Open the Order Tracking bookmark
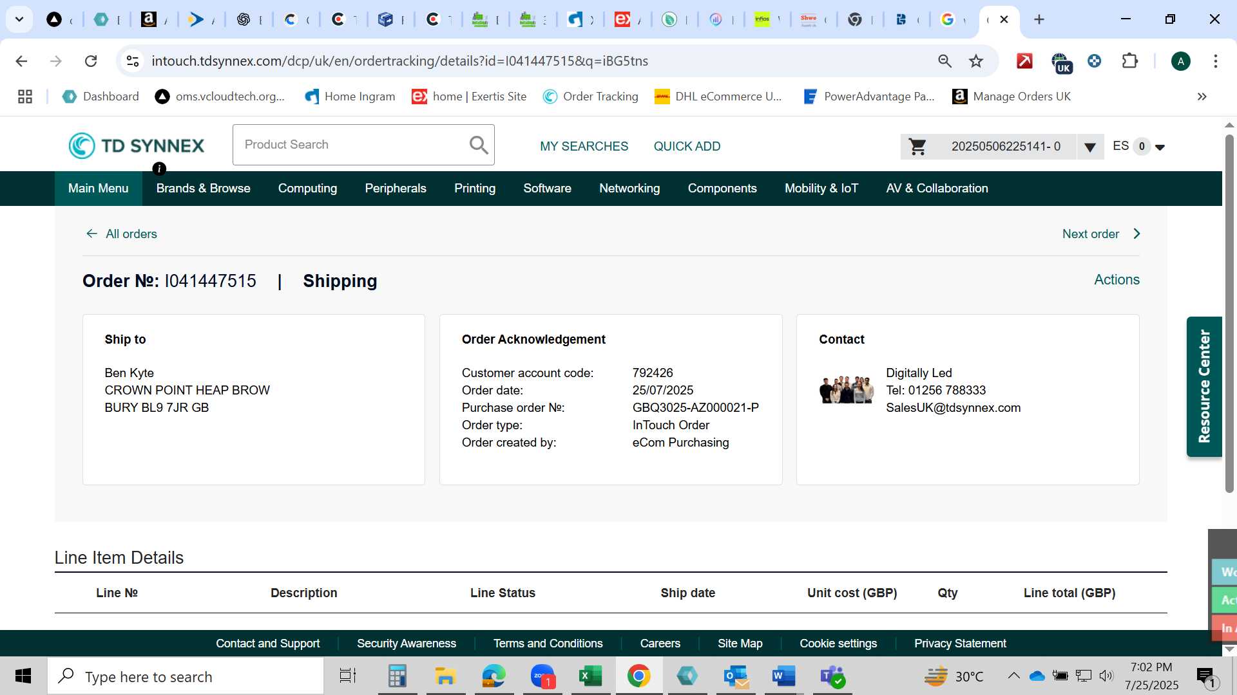This screenshot has width=1237, height=695. click(x=590, y=97)
